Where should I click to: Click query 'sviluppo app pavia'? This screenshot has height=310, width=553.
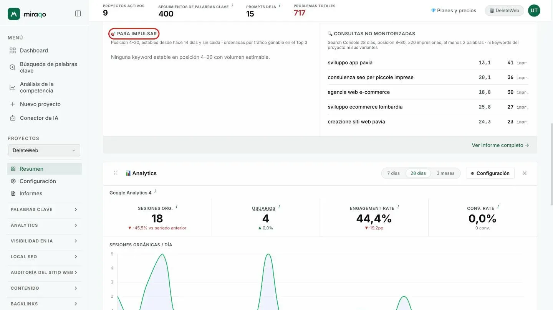click(350, 63)
